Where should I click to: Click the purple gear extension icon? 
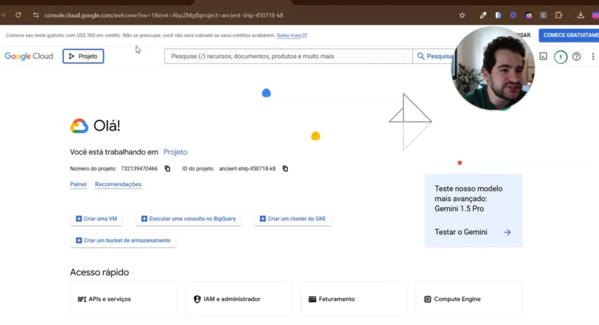pos(513,15)
